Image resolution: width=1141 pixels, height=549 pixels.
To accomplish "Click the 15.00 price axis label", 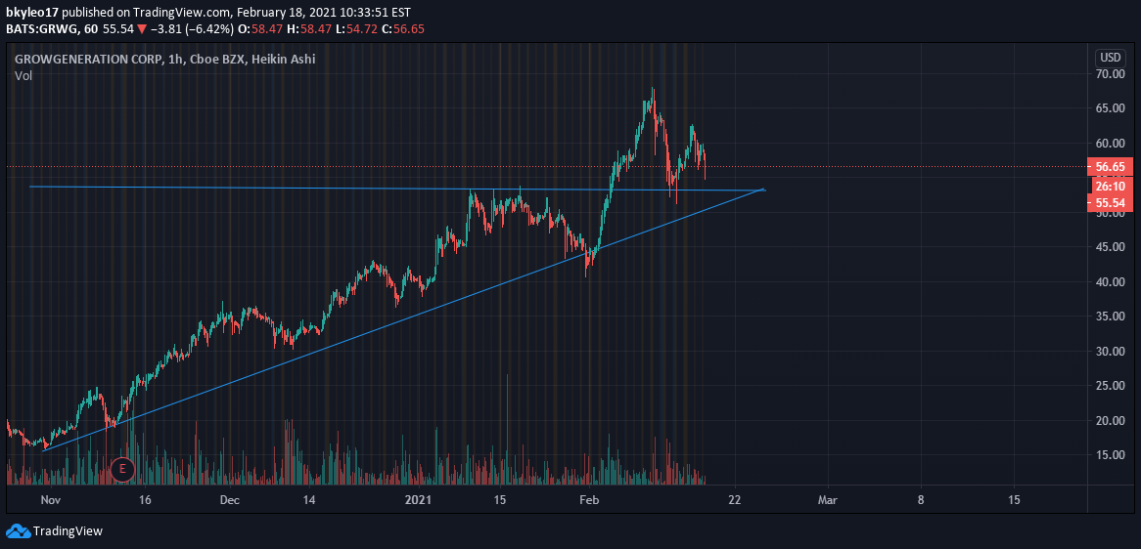I will [1113, 455].
